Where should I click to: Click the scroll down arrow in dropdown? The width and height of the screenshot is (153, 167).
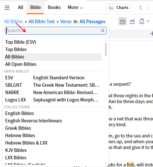click(106, 163)
